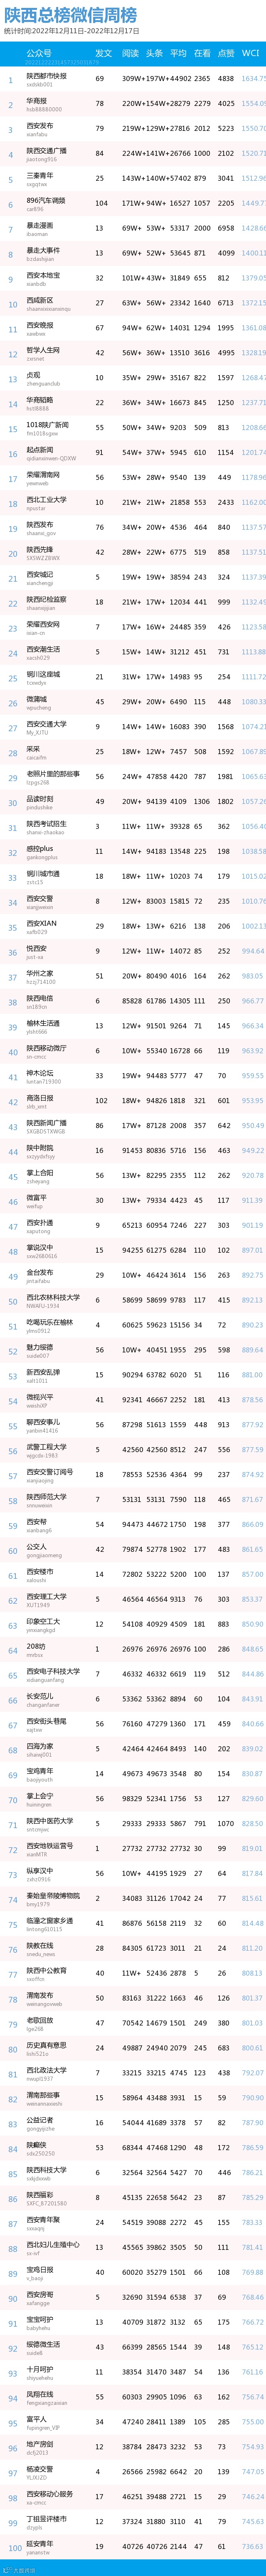266x2576 pixels.
Task: Select the 凤翔在线 row
Action: click(133, 2398)
